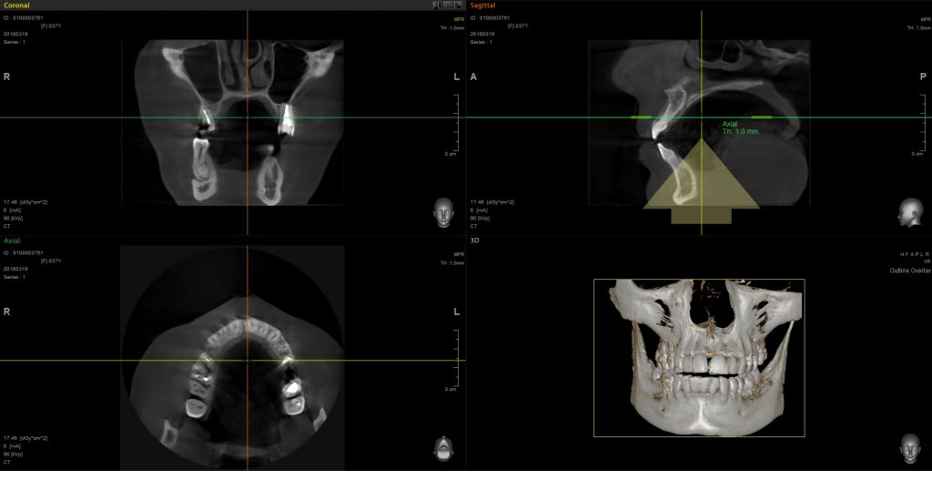Click the 'R' side marker in Coronal view
932x481 pixels.
click(6, 77)
